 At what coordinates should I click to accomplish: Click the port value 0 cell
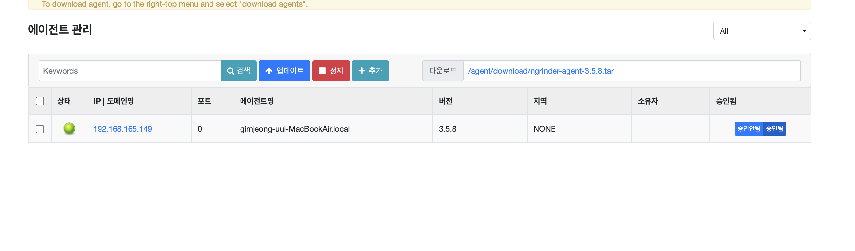tap(212, 129)
